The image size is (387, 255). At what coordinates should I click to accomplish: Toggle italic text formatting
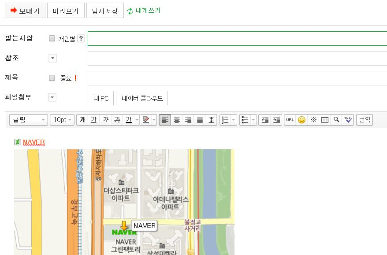(x=106, y=120)
